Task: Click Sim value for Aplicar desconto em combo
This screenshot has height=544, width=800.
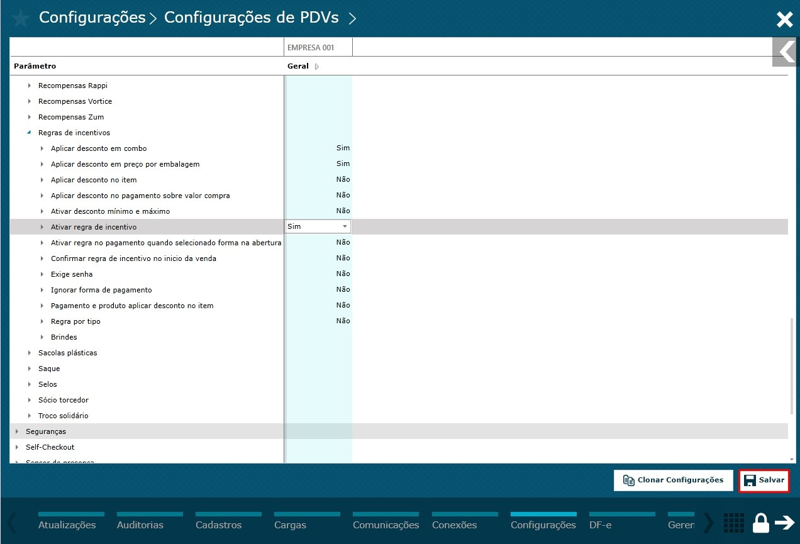Action: tap(343, 148)
